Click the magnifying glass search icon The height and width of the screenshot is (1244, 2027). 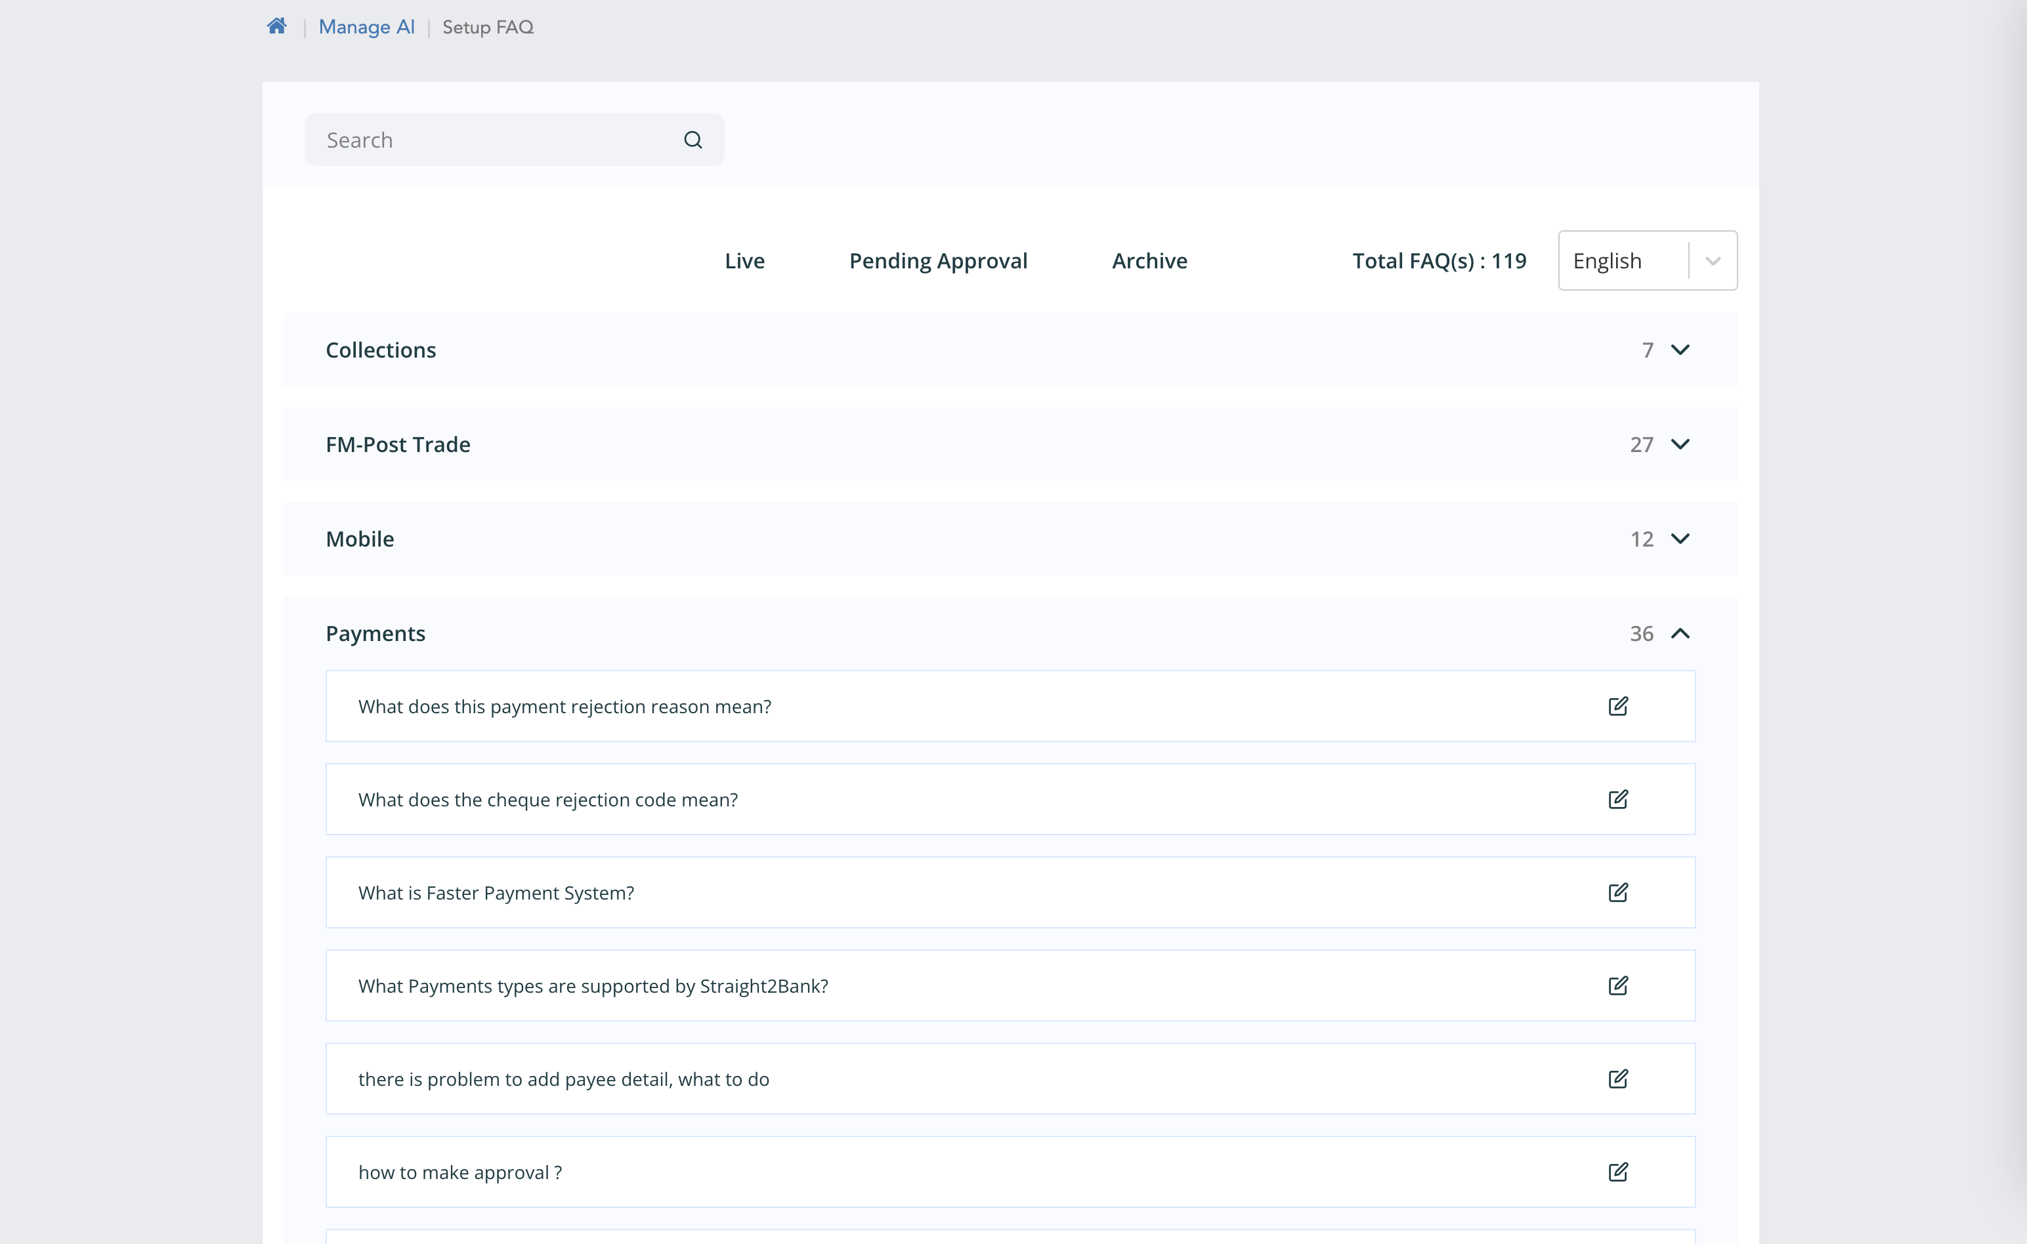click(693, 140)
